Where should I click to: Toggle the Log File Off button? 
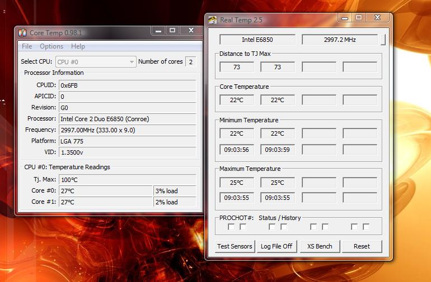tap(277, 246)
